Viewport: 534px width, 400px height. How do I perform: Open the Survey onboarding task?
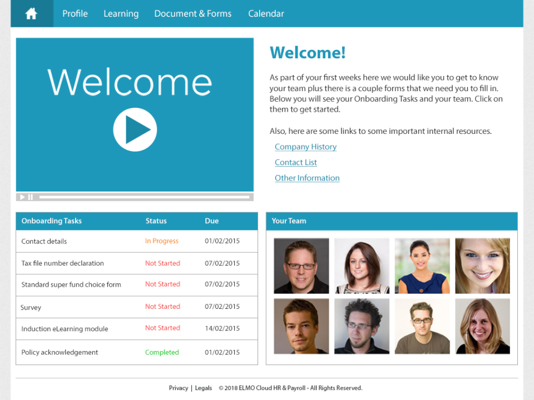(31, 307)
